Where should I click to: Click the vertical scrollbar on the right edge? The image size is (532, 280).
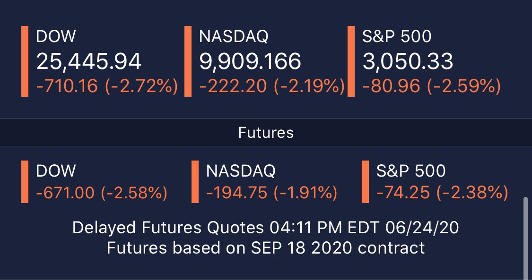[526, 236]
